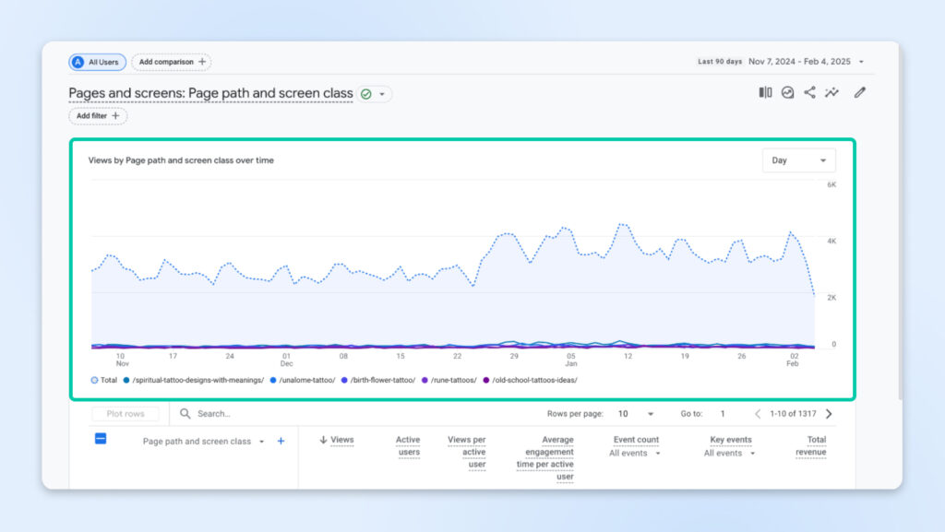Sort table by Views column
The height and width of the screenshot is (532, 945).
point(337,440)
